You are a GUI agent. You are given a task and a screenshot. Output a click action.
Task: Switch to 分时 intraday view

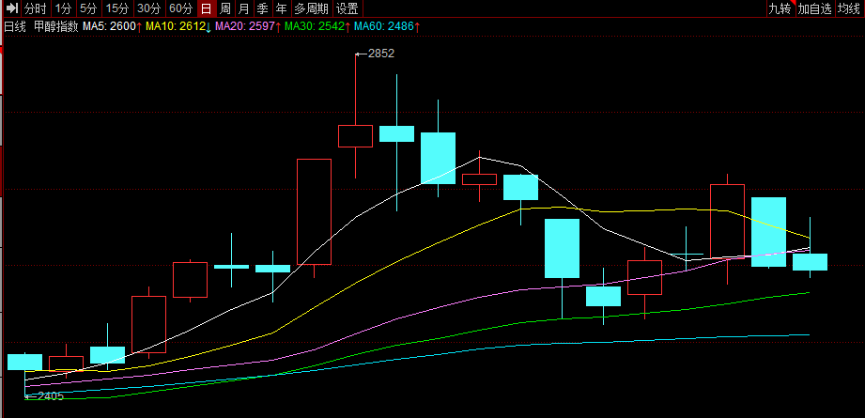(x=36, y=8)
